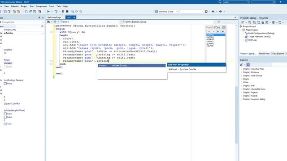Click the Trace Into debug icon
The height and width of the screenshot is (161, 287).
(x=73, y=11)
